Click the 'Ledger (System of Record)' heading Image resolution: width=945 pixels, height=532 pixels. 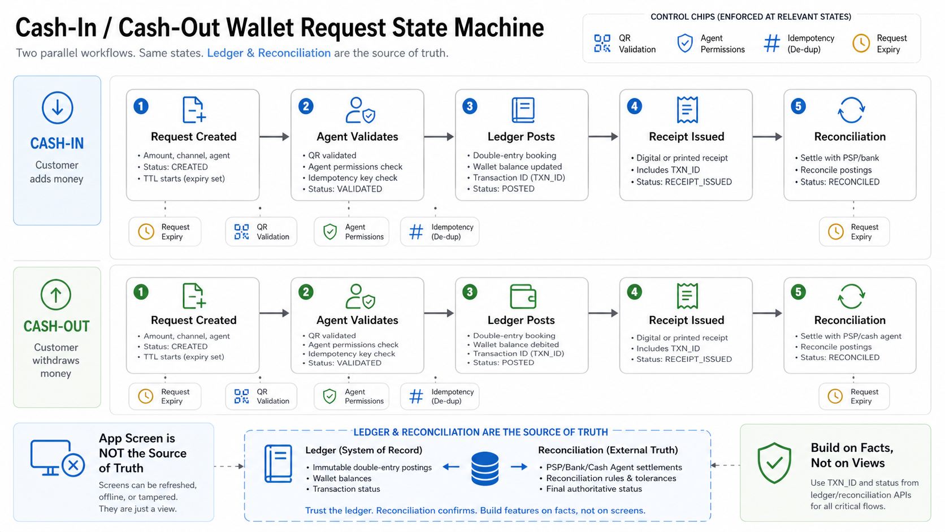pyautogui.click(x=363, y=451)
